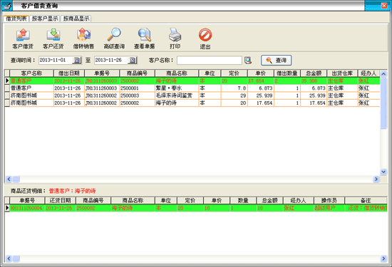Select the 毛泽东诗词鉴赏 row

[x=192, y=95]
